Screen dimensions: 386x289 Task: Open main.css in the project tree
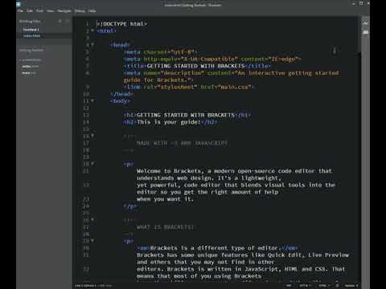[x=29, y=73]
